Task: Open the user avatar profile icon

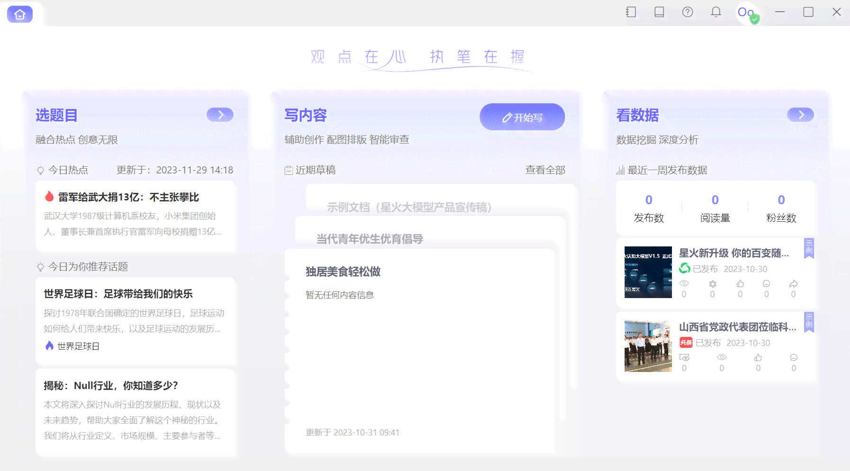Action: coord(746,13)
